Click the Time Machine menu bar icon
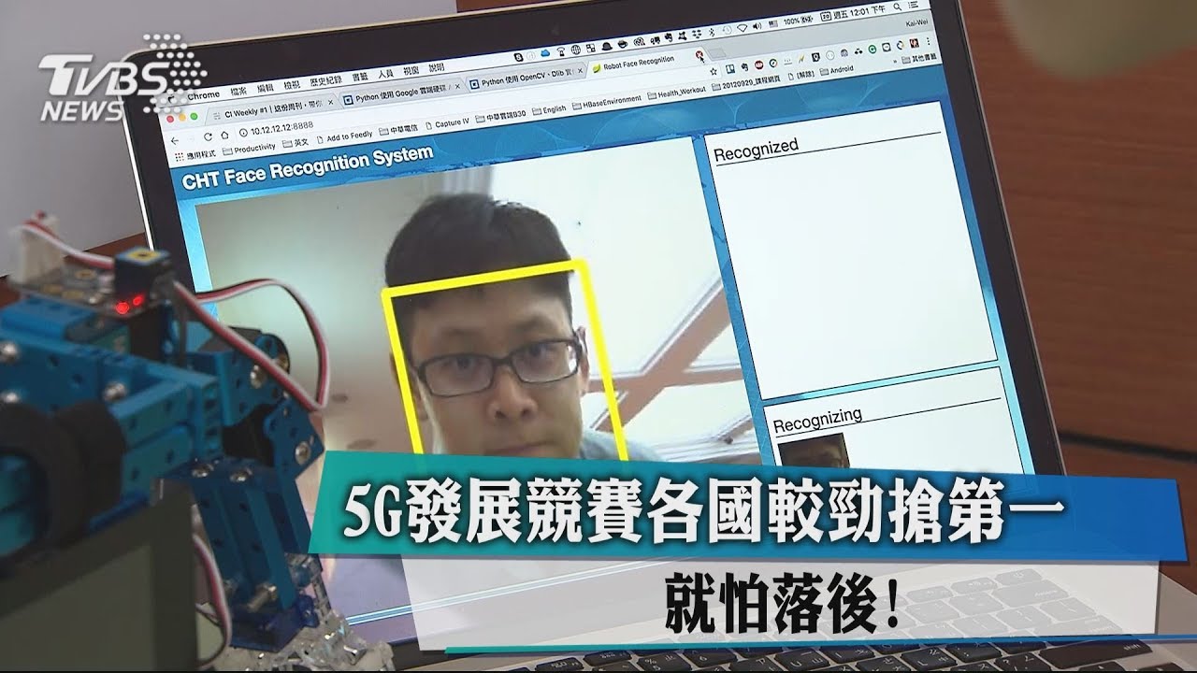1197x673 pixels. 726,30
